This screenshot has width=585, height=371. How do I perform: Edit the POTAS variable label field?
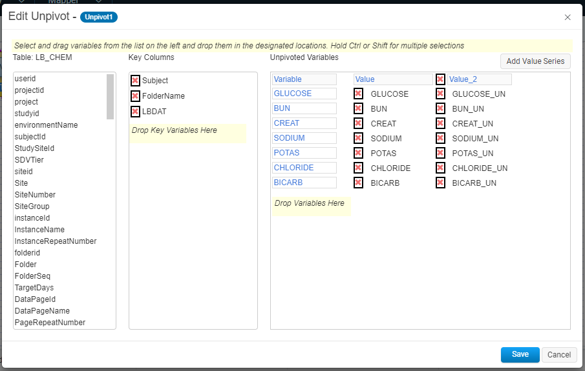[x=304, y=153]
